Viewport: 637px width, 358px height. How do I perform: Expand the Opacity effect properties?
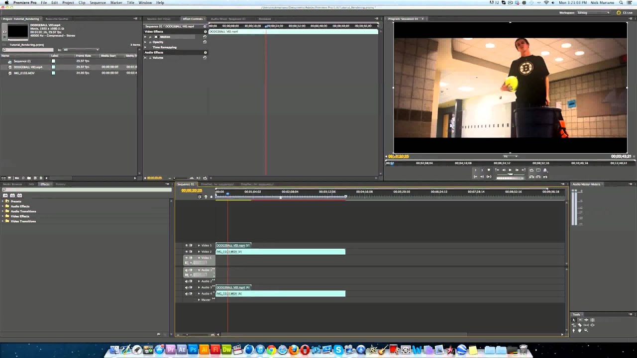pos(145,42)
